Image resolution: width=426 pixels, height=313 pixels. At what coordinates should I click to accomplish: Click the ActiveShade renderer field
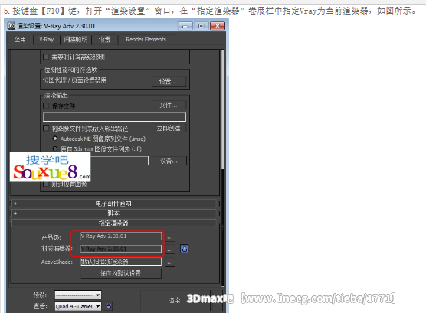coord(121,262)
